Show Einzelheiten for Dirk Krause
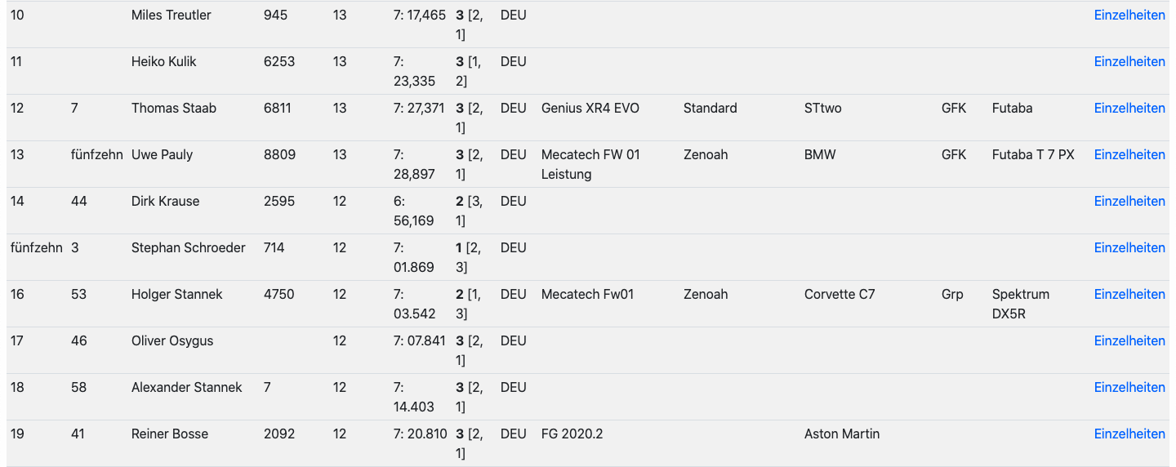 tap(1129, 201)
